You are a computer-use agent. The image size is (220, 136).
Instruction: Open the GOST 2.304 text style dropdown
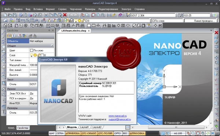coord(153,15)
